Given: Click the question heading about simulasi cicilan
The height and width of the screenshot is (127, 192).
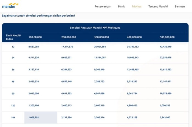Looking at the screenshot, I should 38,16.
